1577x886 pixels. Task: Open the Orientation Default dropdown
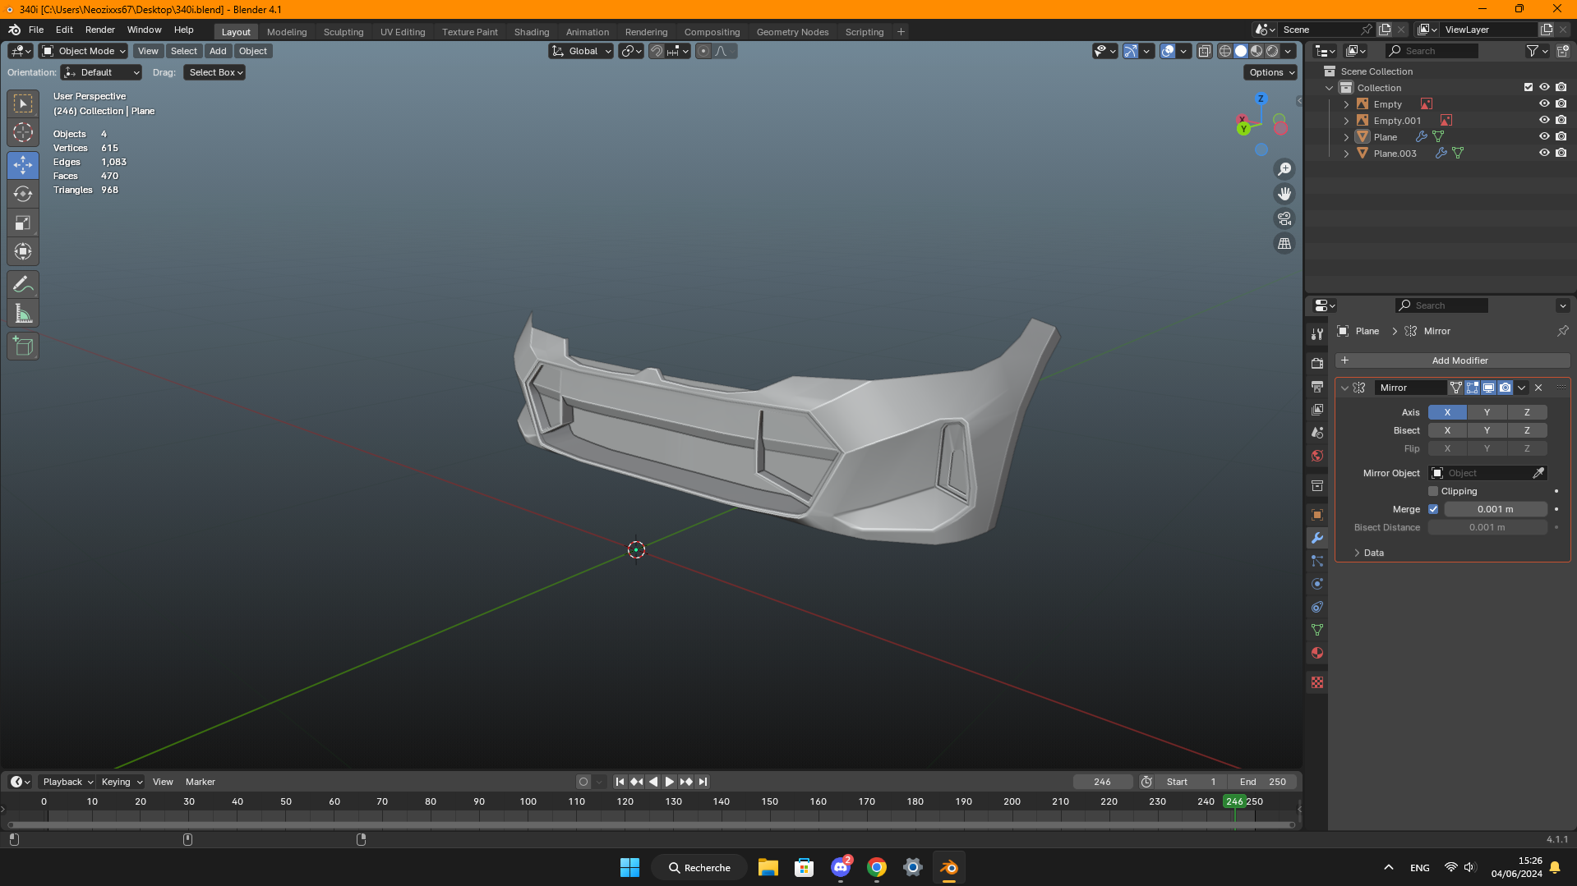click(x=101, y=72)
